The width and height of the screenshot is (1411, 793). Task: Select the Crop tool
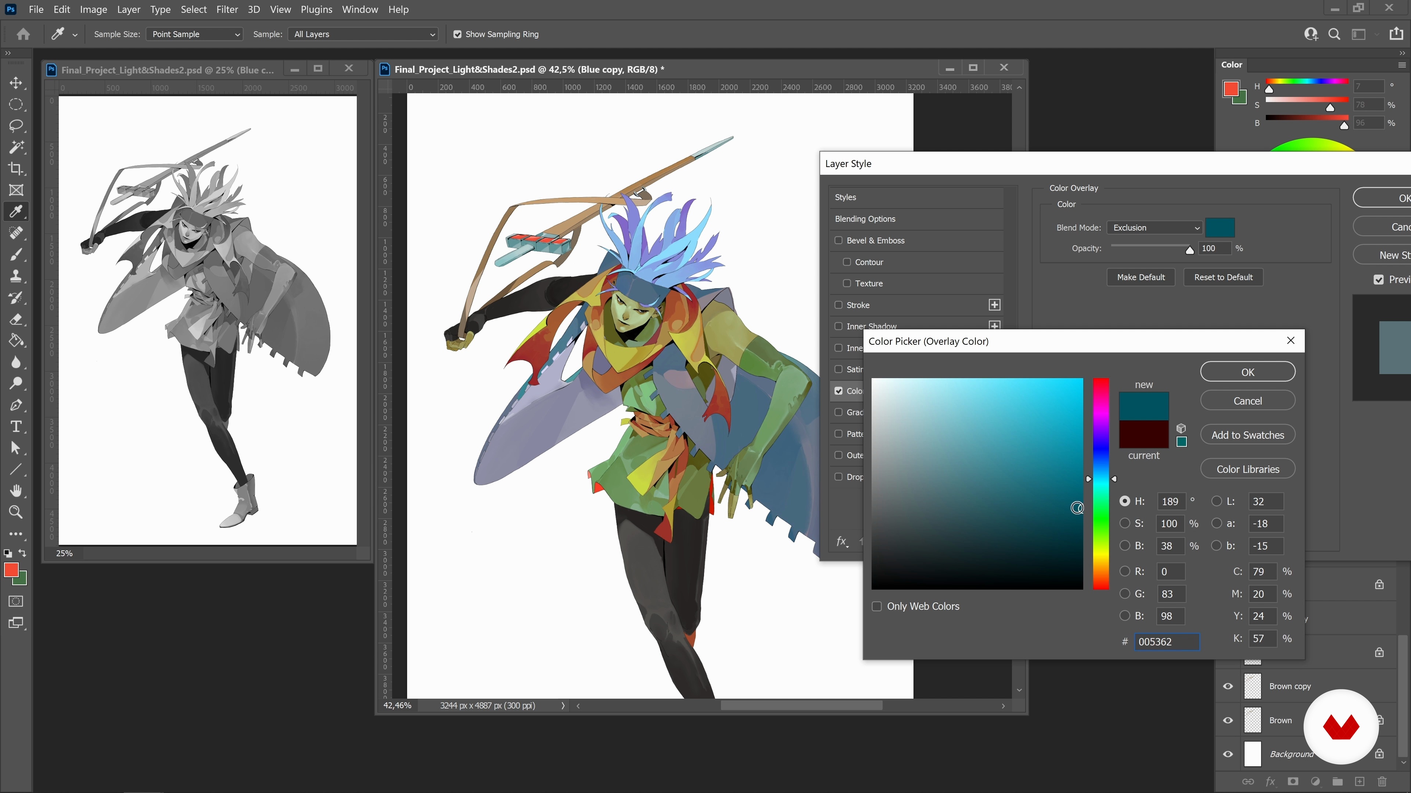(x=16, y=169)
